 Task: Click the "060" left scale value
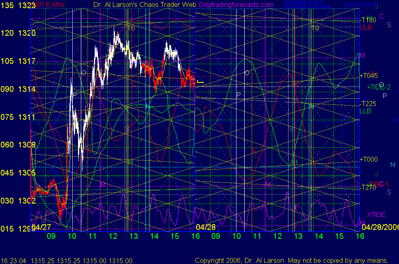click(7, 145)
